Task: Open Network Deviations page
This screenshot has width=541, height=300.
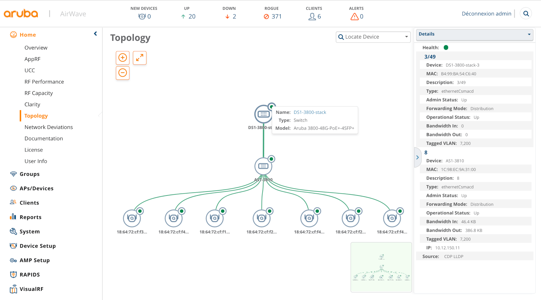Action: pyautogui.click(x=48, y=127)
